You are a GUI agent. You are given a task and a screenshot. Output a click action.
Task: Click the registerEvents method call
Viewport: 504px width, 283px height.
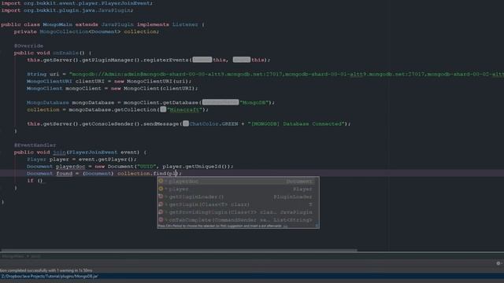click(x=166, y=60)
